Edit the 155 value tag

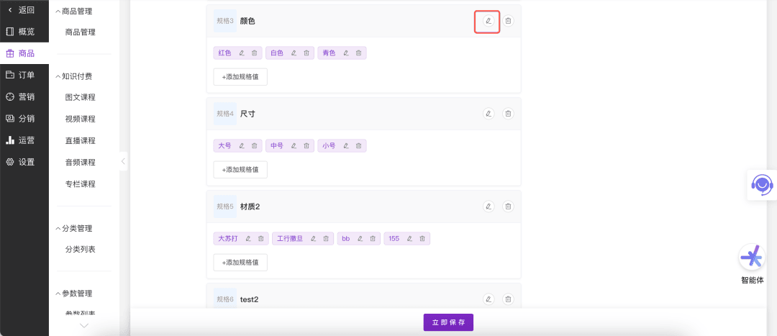pos(409,238)
